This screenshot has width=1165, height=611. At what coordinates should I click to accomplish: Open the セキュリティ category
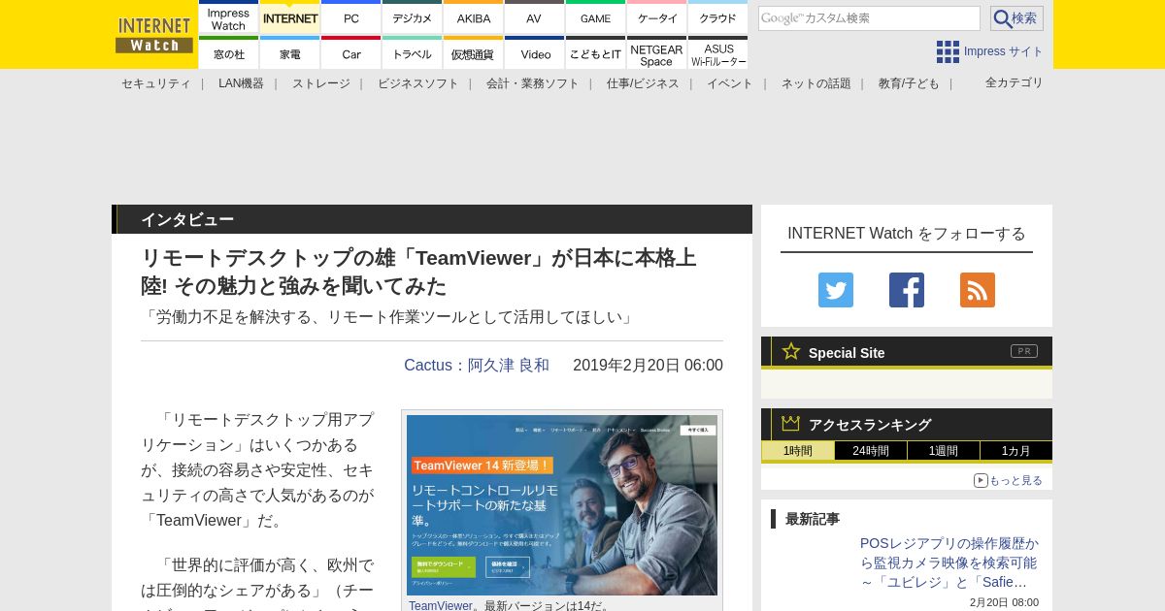pyautogui.click(x=156, y=83)
